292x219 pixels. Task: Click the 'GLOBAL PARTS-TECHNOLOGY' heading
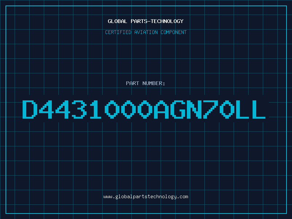pyautogui.click(x=146, y=21)
